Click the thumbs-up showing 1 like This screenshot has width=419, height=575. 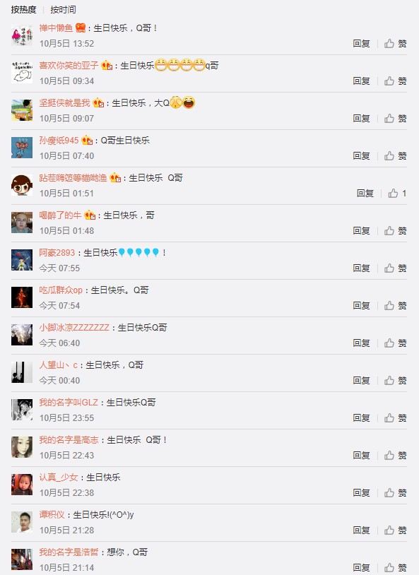coord(397,194)
